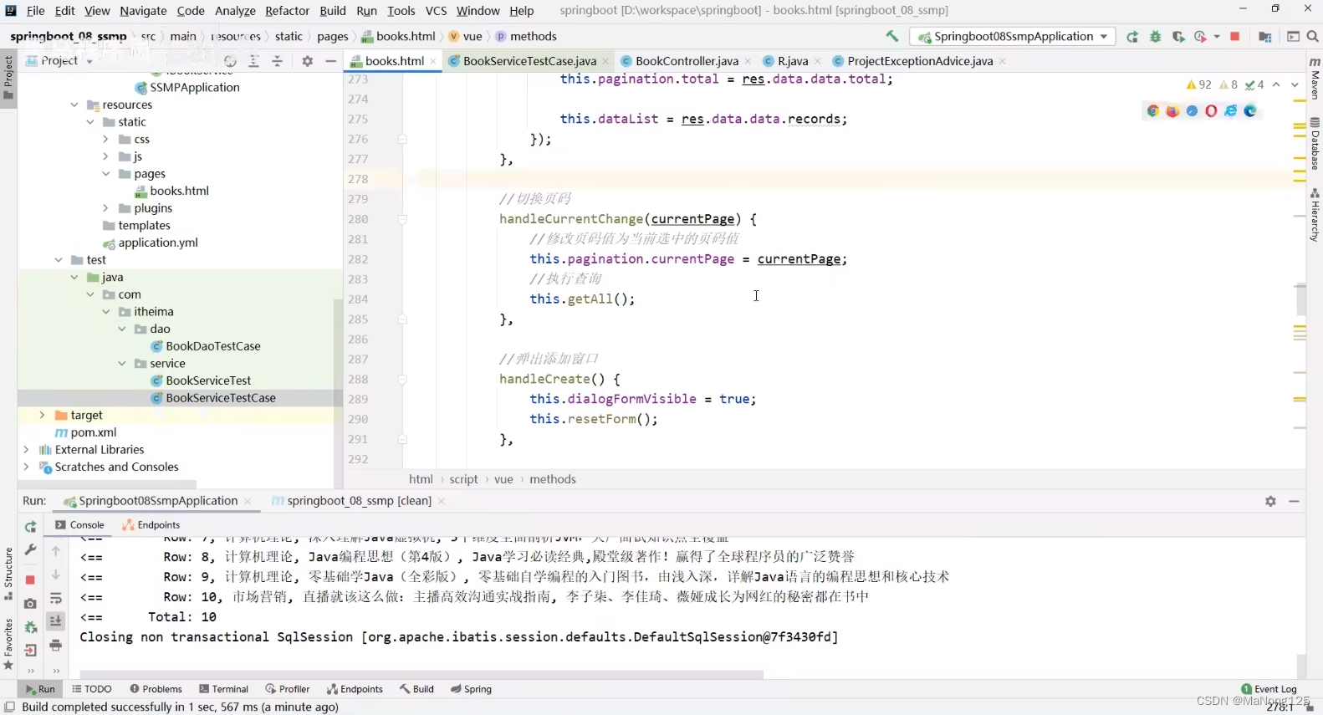
Task: Toggle the Maven tool window
Action: tap(1315, 79)
